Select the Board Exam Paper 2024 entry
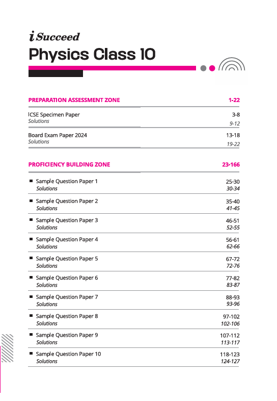Viewport: 277px width, 401px height. (58, 135)
